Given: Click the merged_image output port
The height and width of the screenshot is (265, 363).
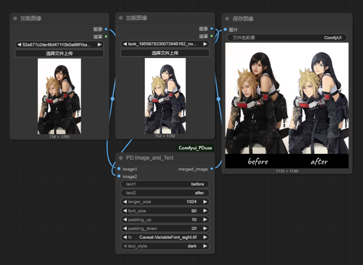Looking at the screenshot, I should 211,169.
